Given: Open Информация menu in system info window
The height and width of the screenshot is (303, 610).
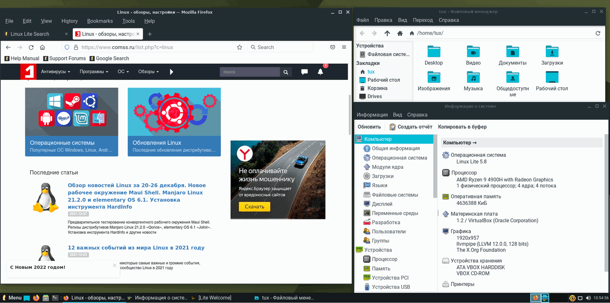Looking at the screenshot, I should [x=373, y=115].
